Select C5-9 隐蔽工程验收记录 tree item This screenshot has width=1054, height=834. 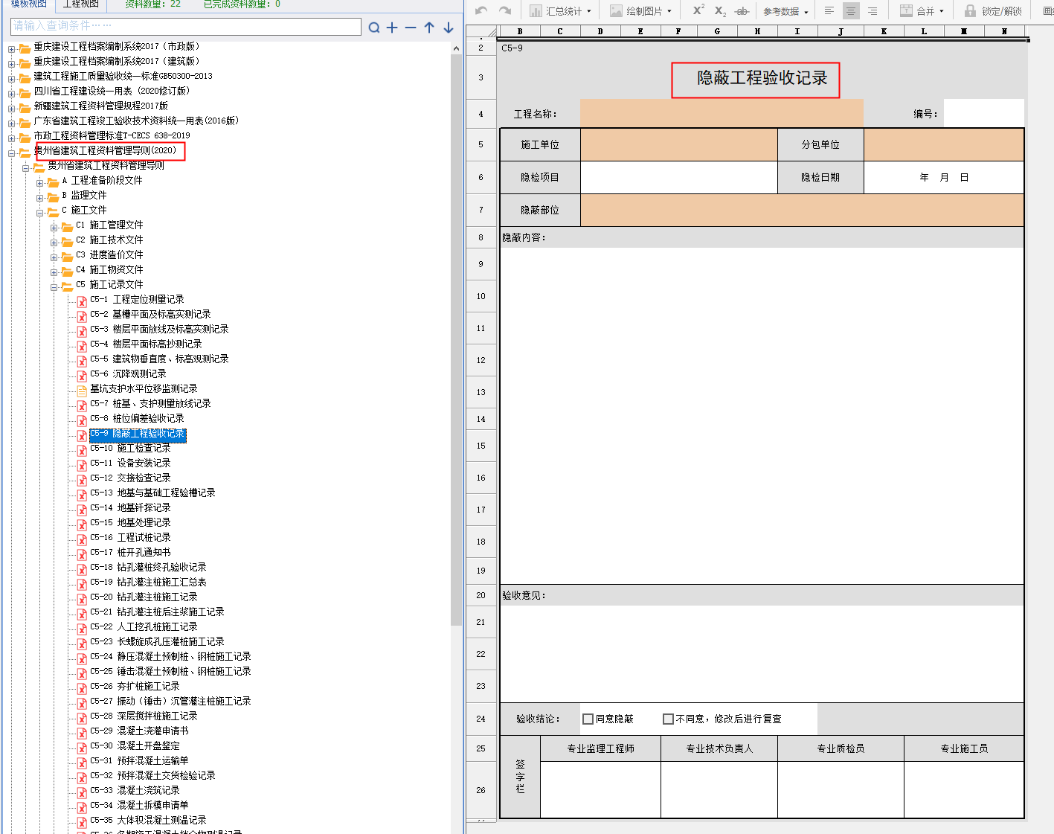coord(138,434)
